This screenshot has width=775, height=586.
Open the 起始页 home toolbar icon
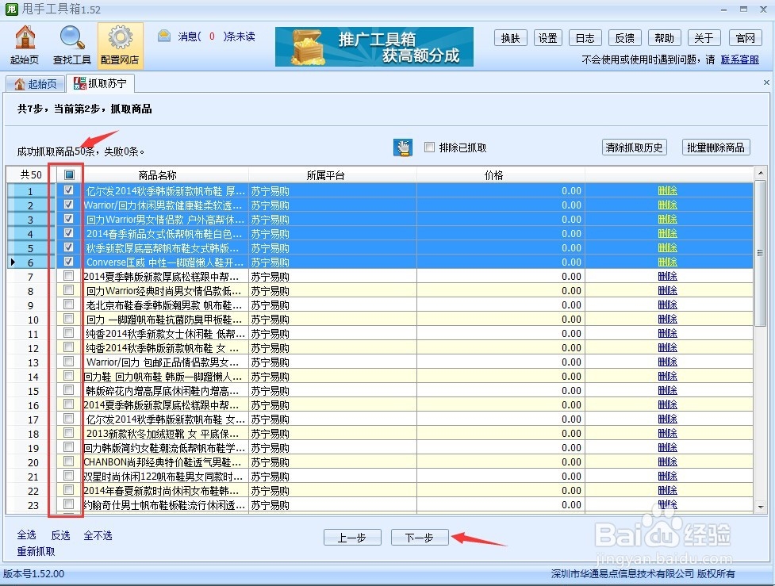tap(25, 45)
